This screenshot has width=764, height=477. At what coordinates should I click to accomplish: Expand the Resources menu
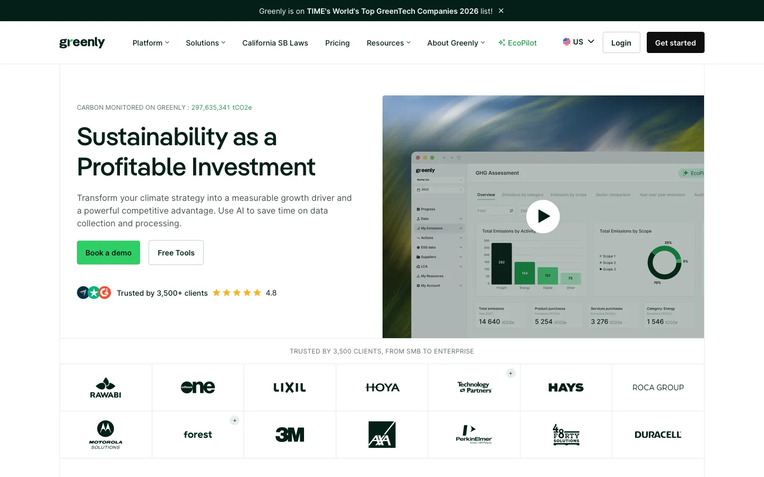pyautogui.click(x=388, y=43)
